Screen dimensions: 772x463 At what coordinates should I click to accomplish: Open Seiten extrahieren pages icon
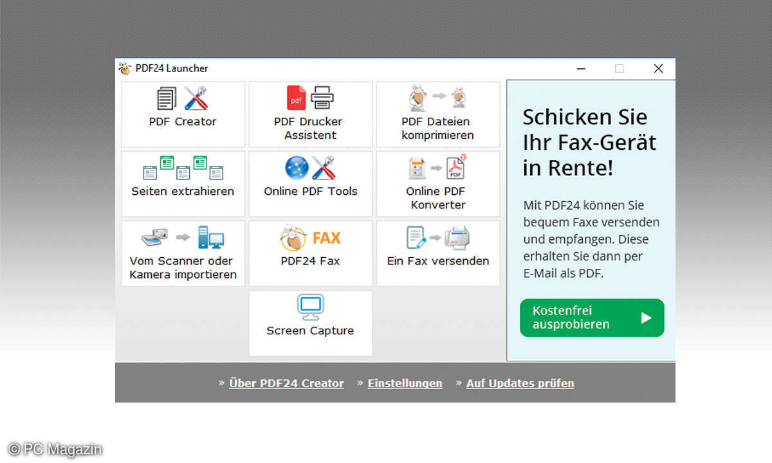coord(183,167)
